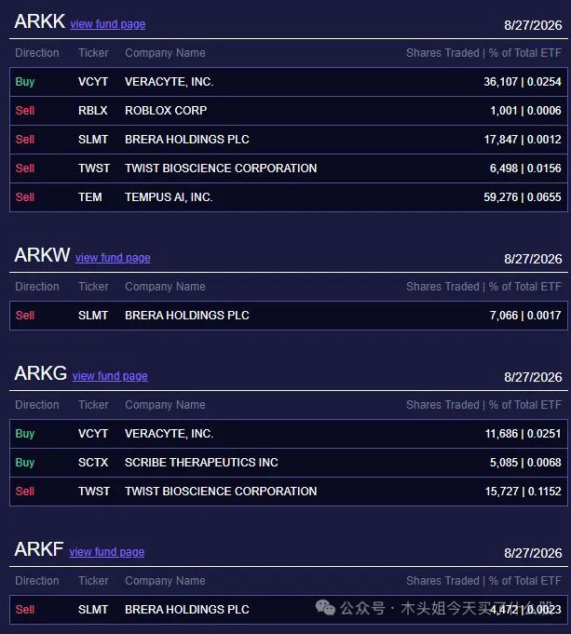Click Sell label in TEM row
Screen dimensions: 571x634
25,197
